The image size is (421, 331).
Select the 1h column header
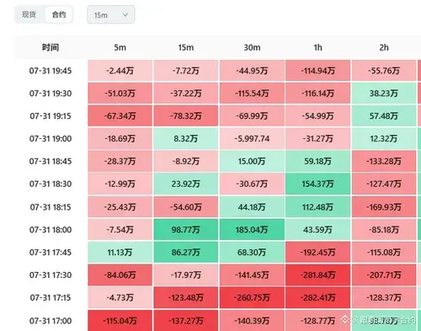(318, 47)
